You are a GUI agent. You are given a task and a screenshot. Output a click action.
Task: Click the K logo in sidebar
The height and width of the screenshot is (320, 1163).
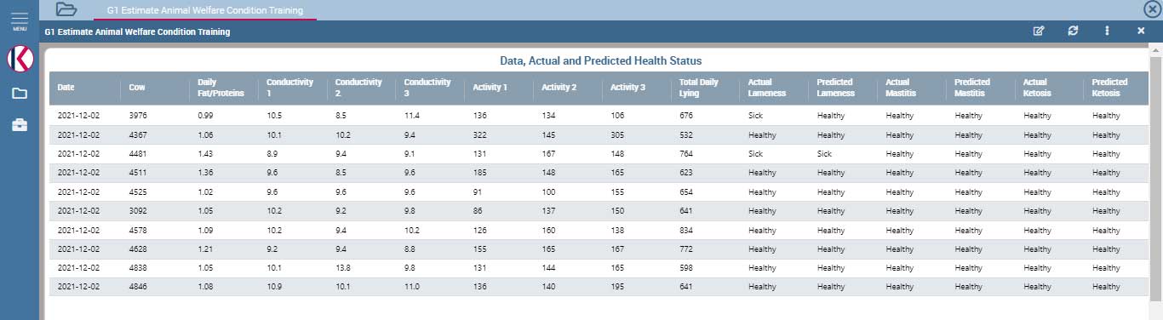coord(19,59)
